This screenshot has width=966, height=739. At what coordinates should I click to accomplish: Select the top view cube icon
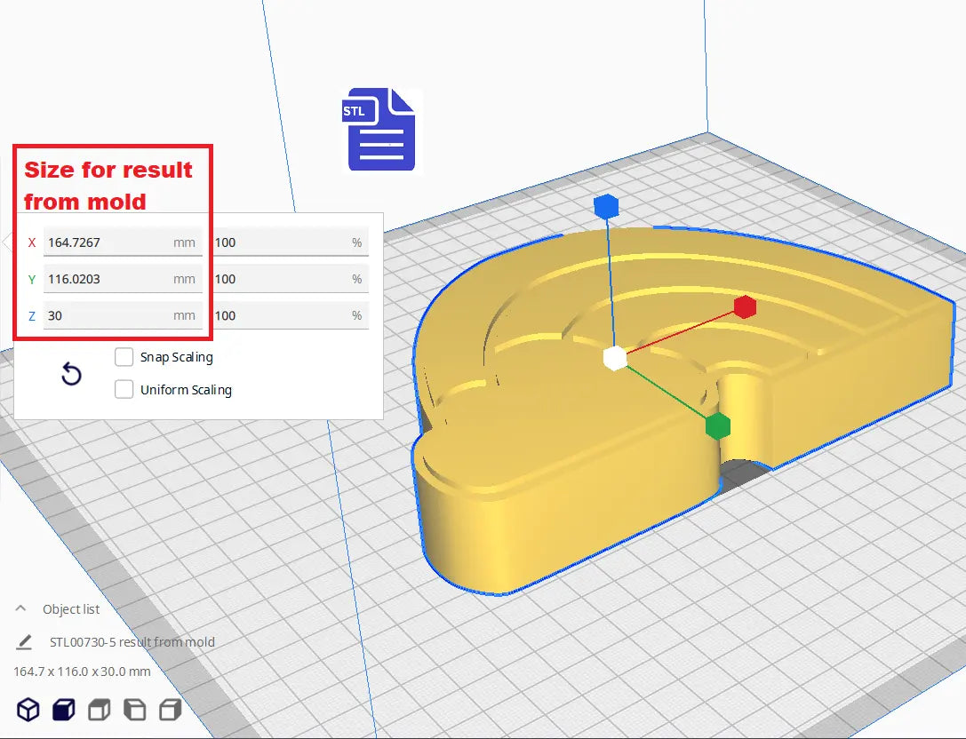click(99, 710)
